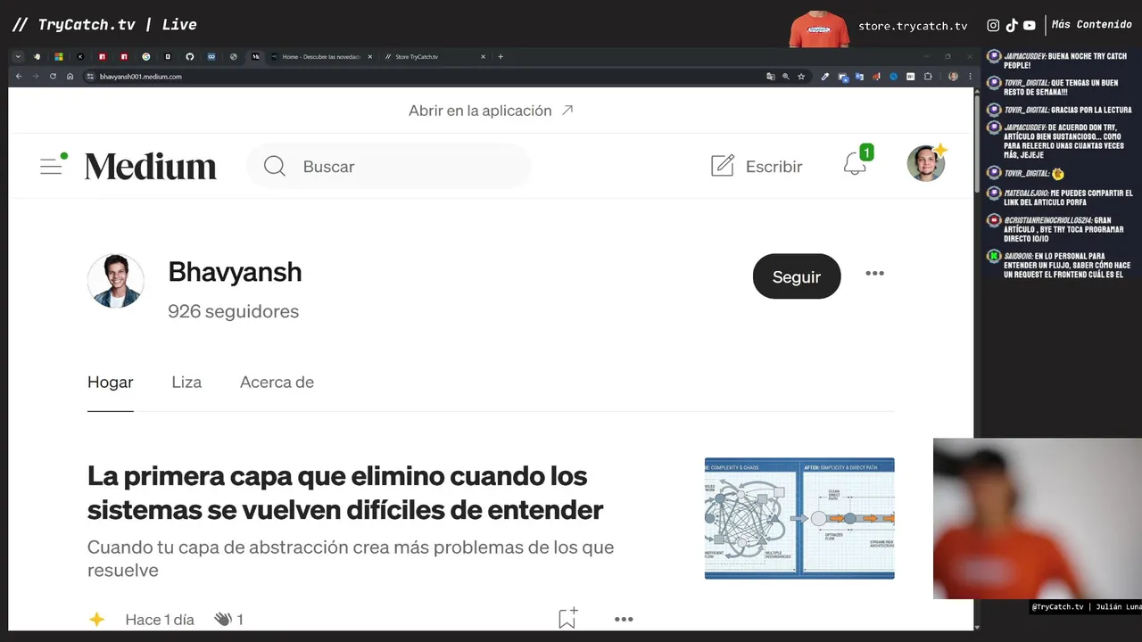Click the blurred webcam feed

1038,518
